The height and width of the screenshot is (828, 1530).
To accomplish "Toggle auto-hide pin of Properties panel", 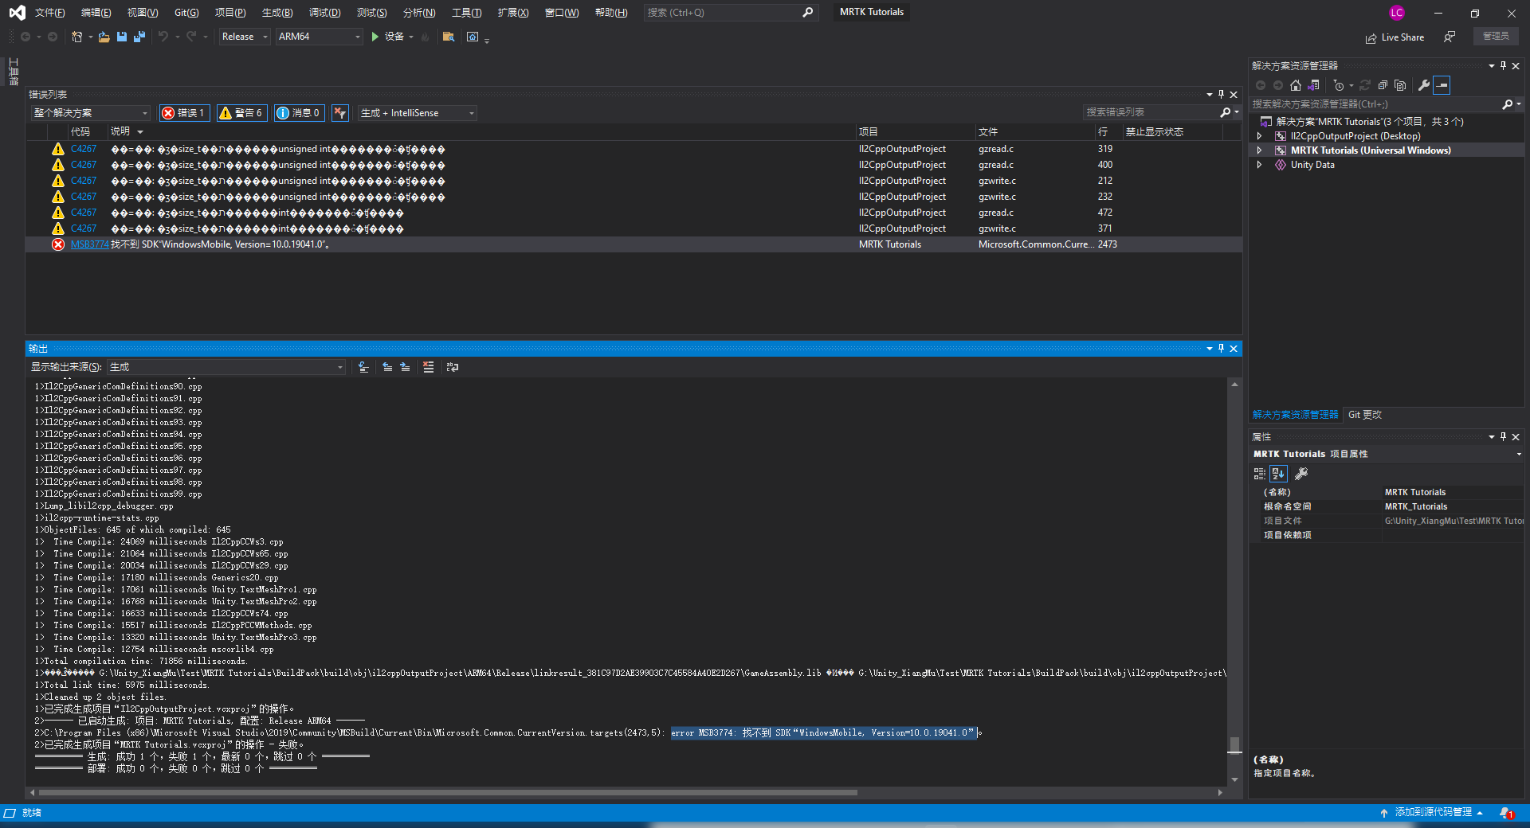I will (x=1503, y=437).
